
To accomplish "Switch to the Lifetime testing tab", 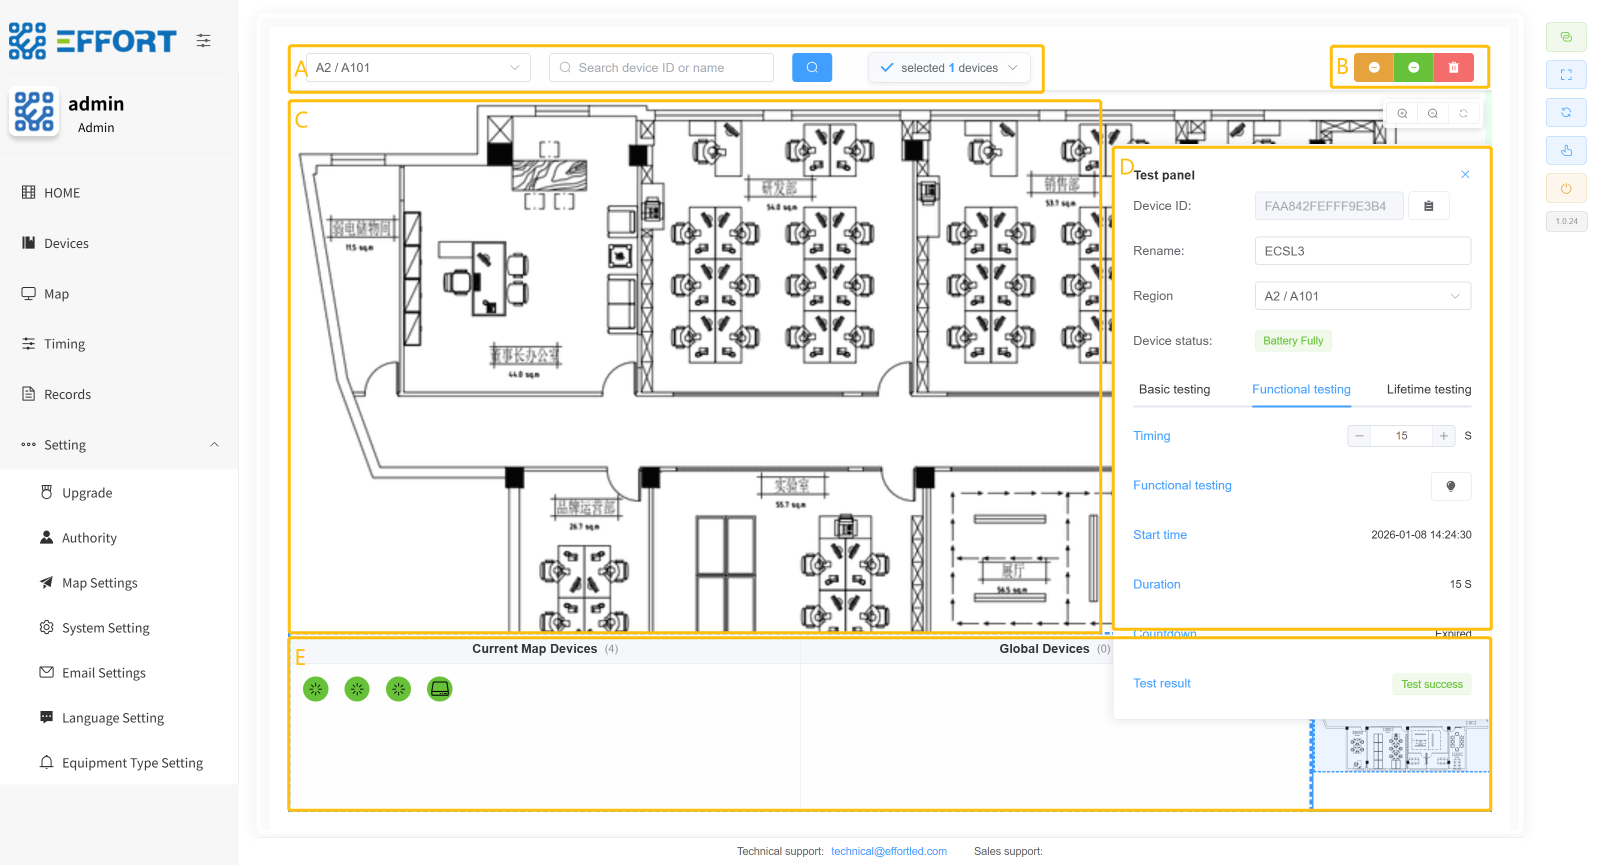I will pos(1428,389).
